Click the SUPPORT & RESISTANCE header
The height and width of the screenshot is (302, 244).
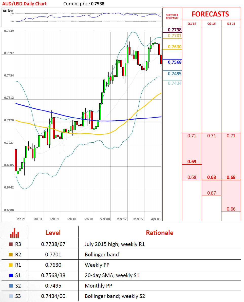[x=172, y=16]
